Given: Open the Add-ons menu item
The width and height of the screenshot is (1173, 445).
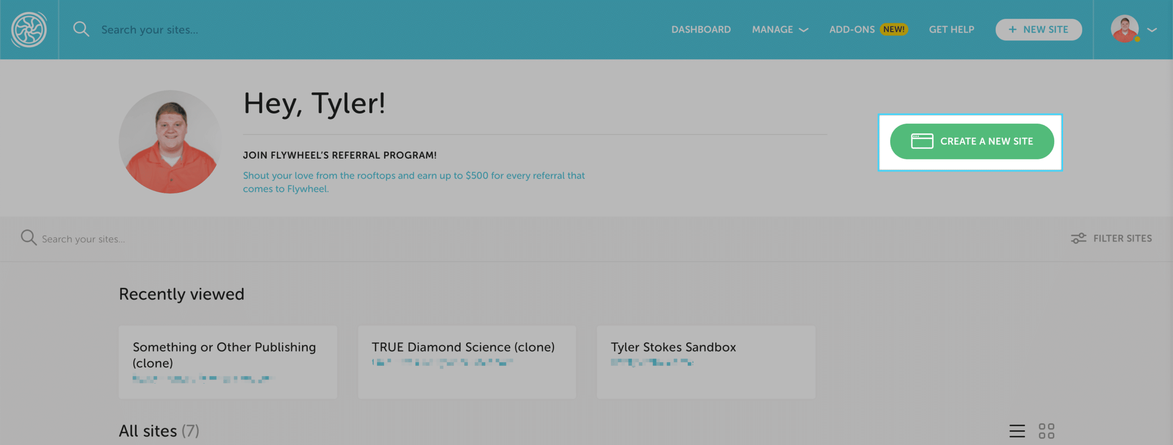Looking at the screenshot, I should (852, 30).
